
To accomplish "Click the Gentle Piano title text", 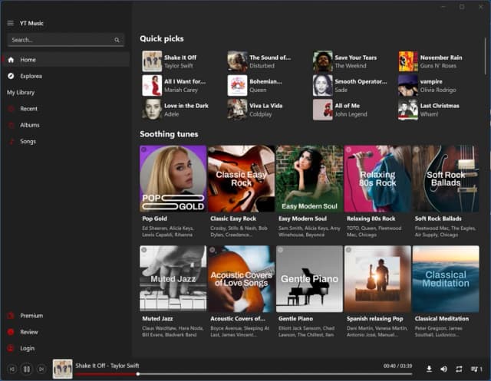I will pos(295,319).
